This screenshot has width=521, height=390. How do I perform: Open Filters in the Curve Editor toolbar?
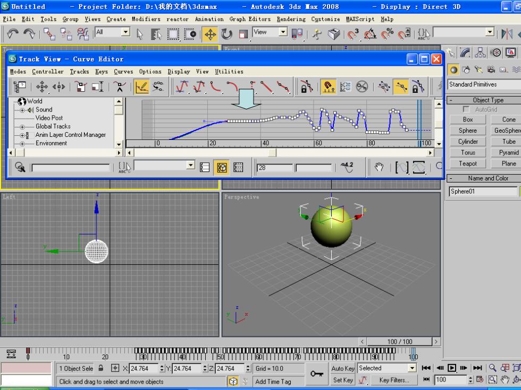coord(19,87)
